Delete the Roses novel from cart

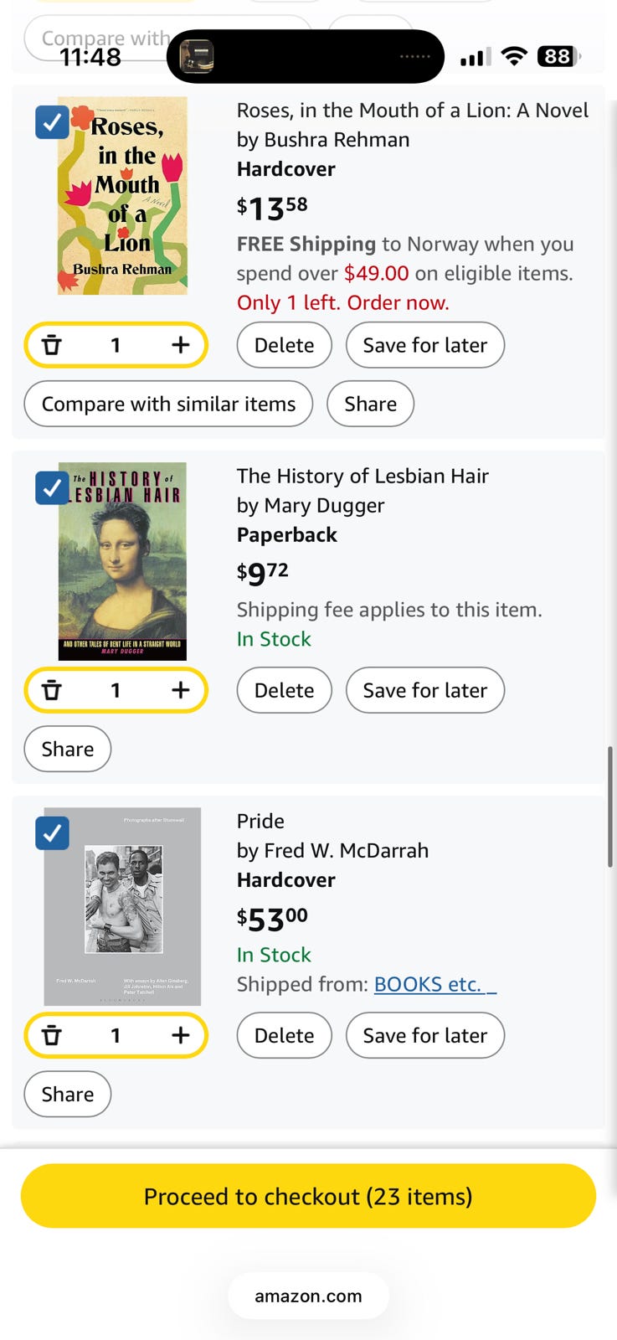[284, 345]
